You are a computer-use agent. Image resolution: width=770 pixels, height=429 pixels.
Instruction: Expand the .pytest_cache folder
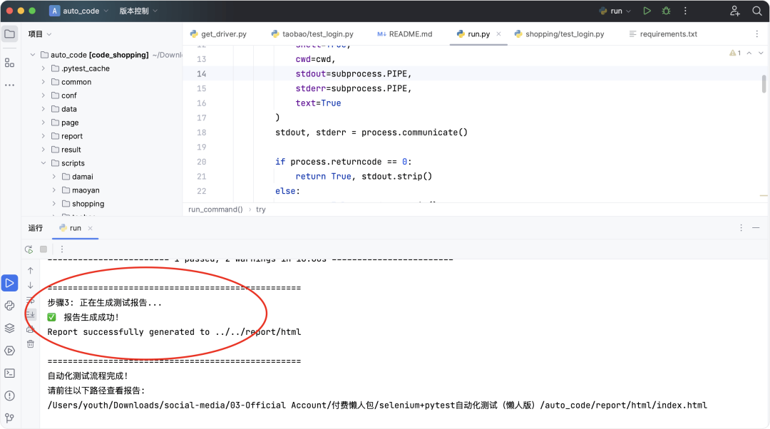43,68
